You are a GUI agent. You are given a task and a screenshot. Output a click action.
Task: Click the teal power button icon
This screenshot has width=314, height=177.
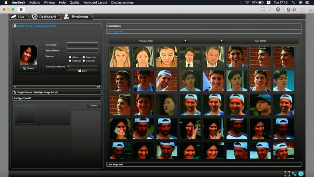[x=301, y=174]
